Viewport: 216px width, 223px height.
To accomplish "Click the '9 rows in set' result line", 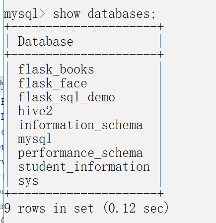I will pyautogui.click(x=49, y=208).
